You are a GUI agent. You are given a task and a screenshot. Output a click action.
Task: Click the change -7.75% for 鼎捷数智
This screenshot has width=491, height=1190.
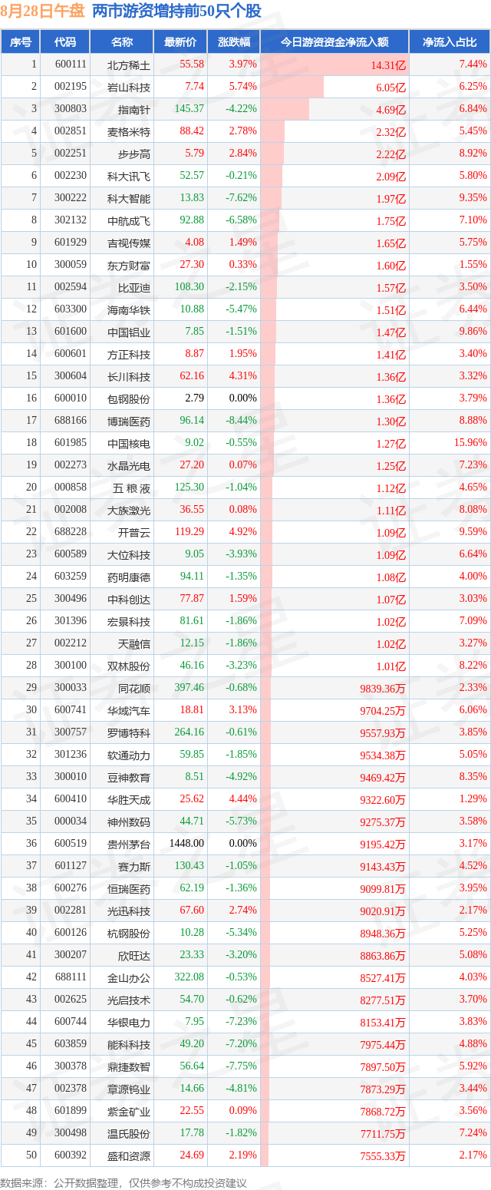coord(242,1066)
